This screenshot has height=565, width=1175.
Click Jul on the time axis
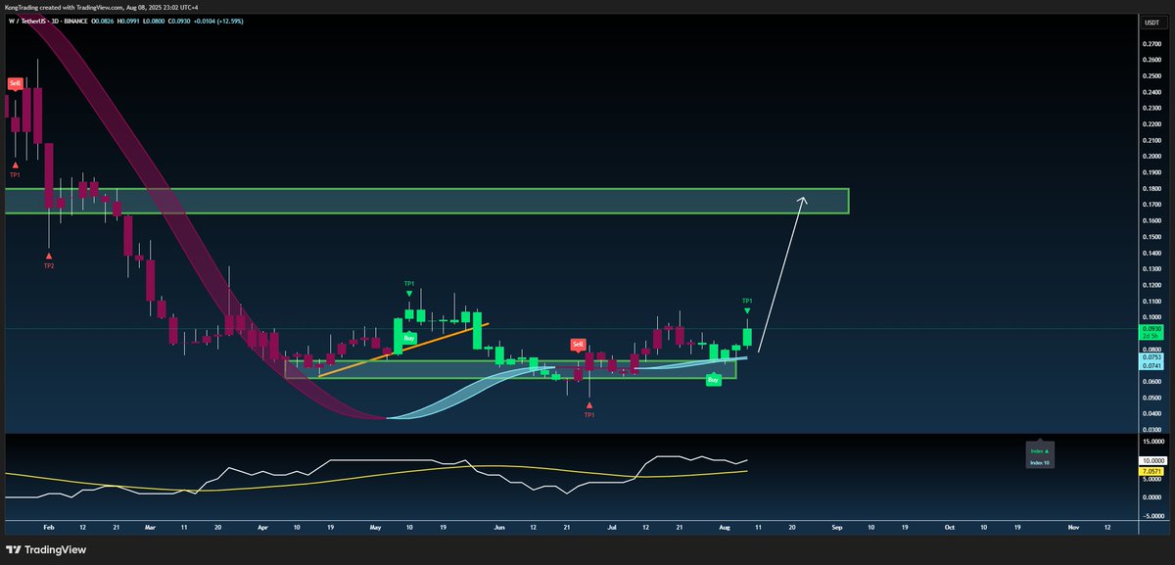coord(612,526)
